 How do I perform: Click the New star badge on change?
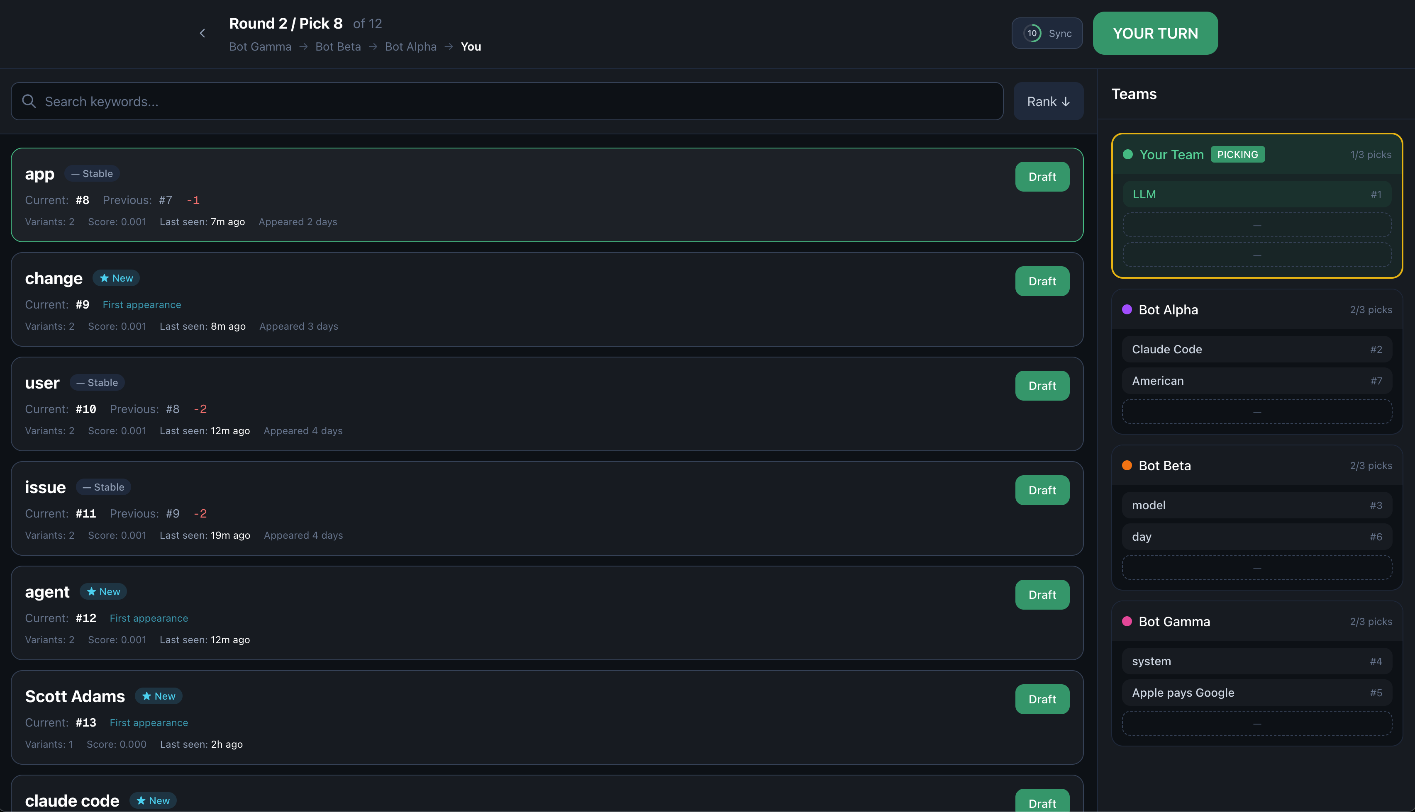[116, 278]
